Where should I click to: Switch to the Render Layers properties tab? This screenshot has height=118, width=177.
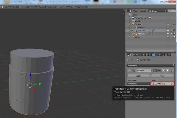pos(137,55)
